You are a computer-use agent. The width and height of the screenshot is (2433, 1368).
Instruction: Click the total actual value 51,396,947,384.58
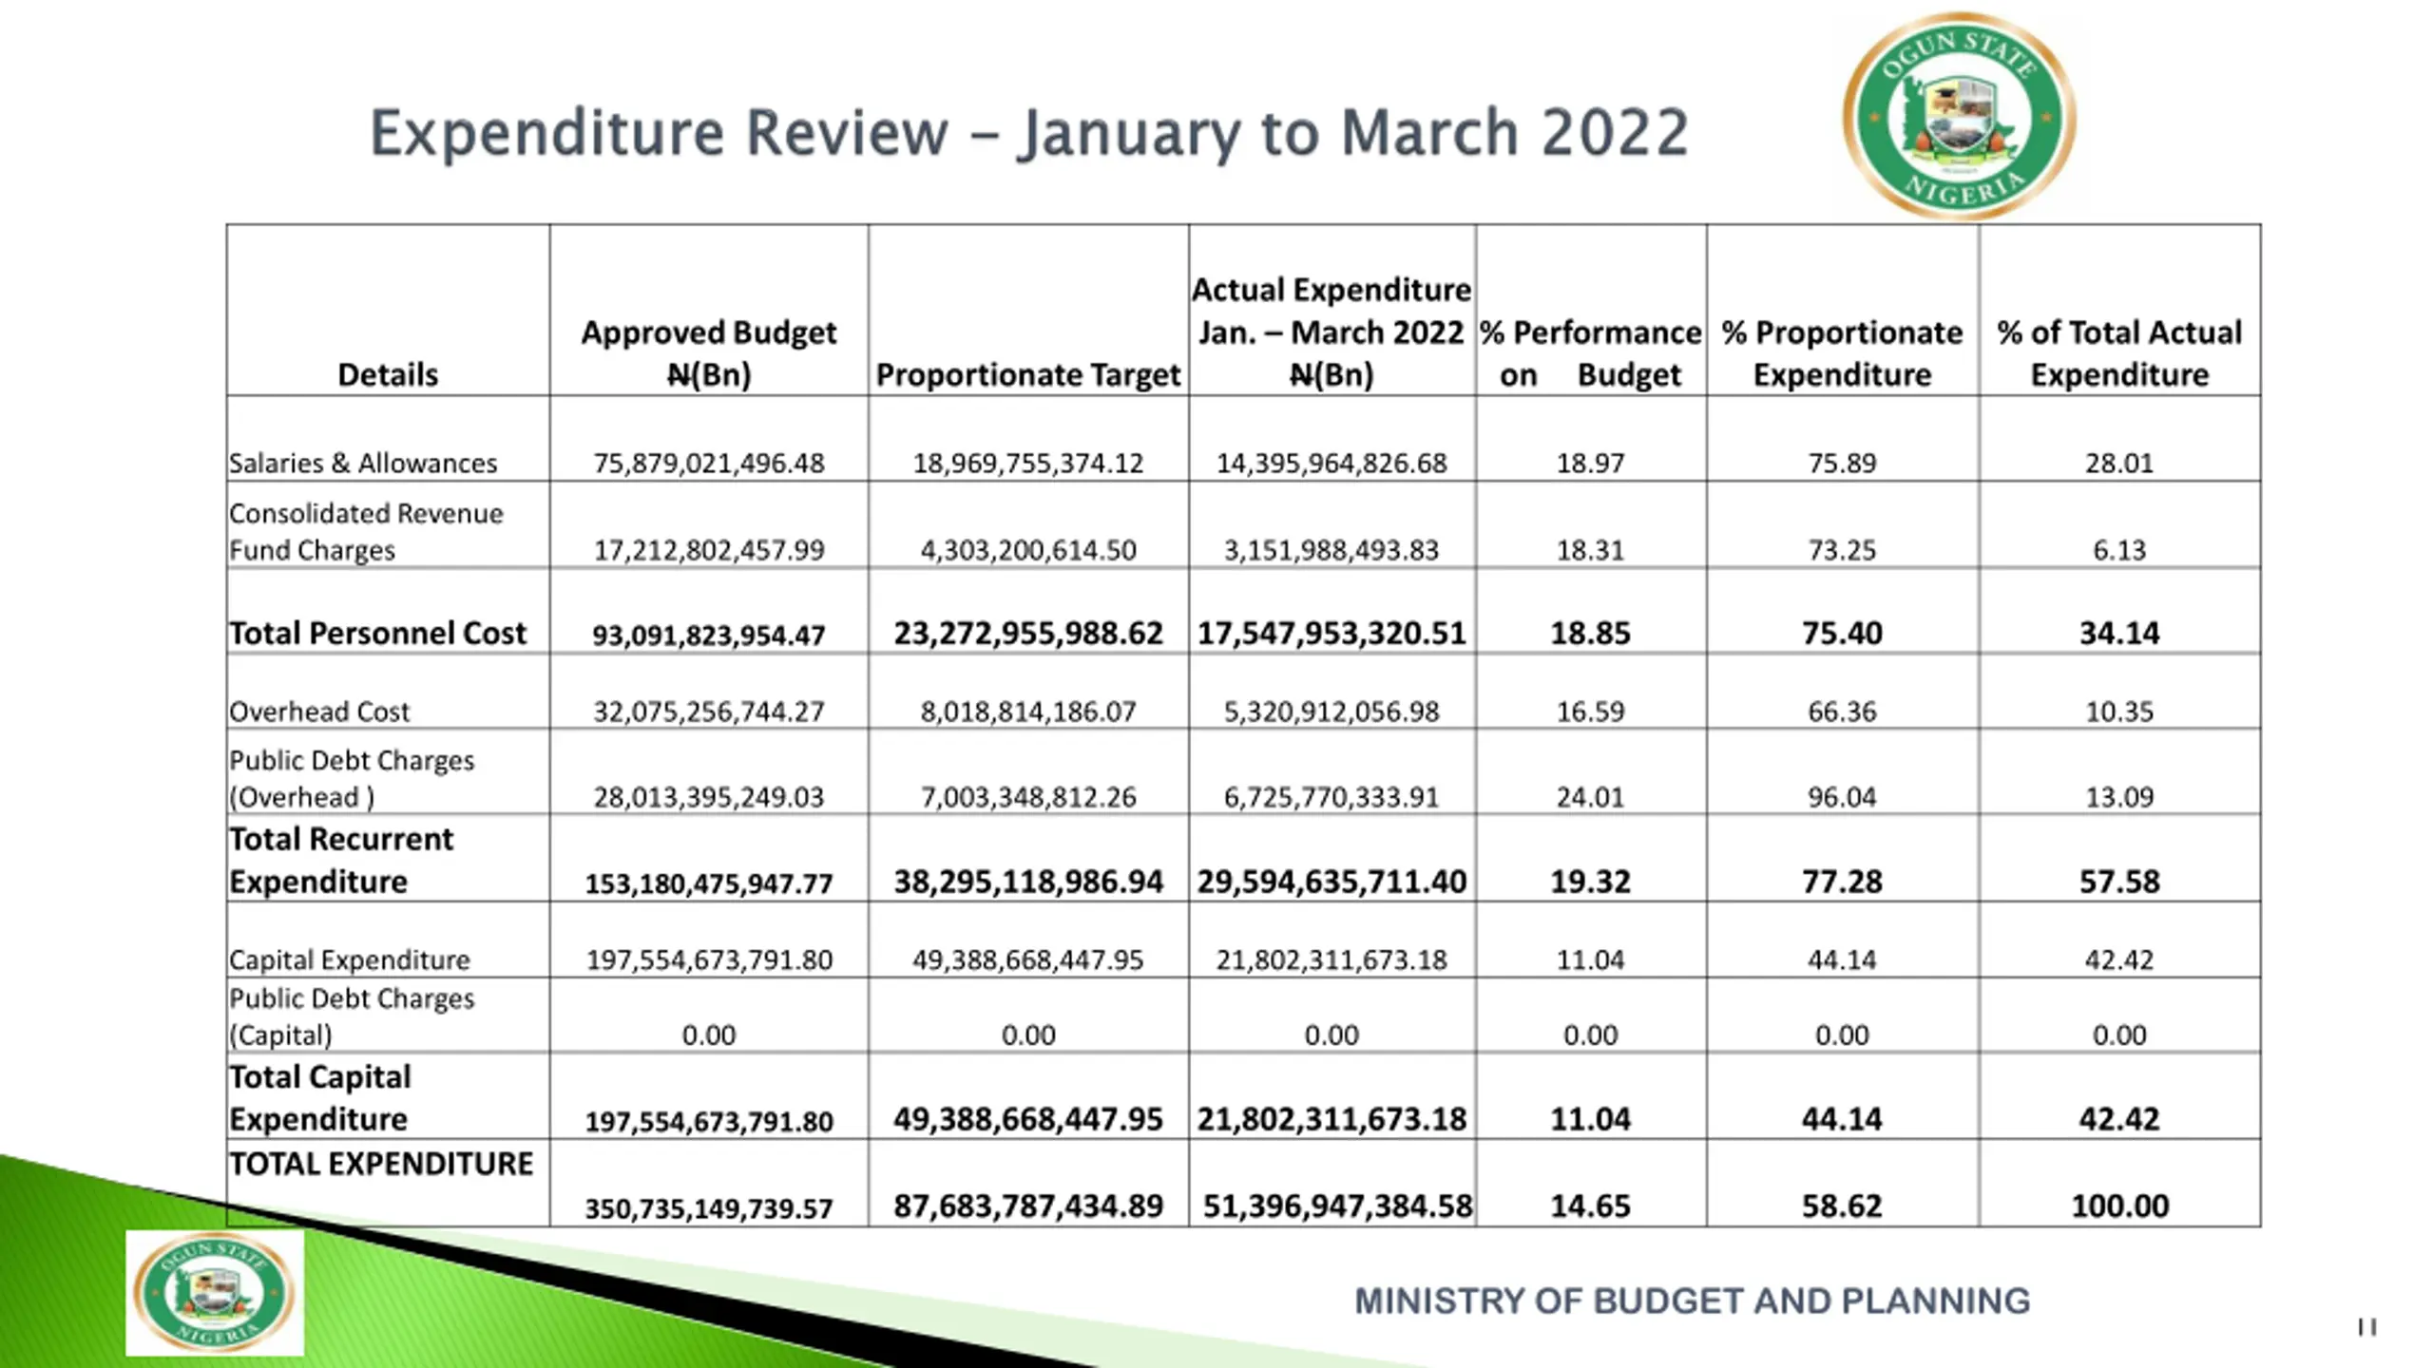pyautogui.click(x=1336, y=1206)
